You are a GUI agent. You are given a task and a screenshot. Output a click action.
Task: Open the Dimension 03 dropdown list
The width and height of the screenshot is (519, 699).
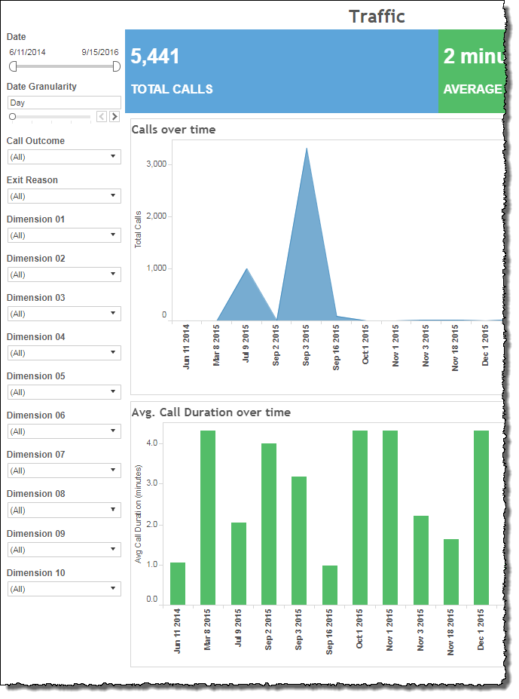[64, 314]
